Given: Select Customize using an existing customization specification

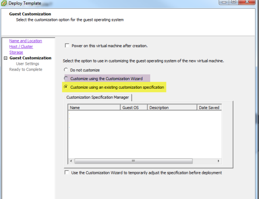Looking at the screenshot, I should (66, 87).
